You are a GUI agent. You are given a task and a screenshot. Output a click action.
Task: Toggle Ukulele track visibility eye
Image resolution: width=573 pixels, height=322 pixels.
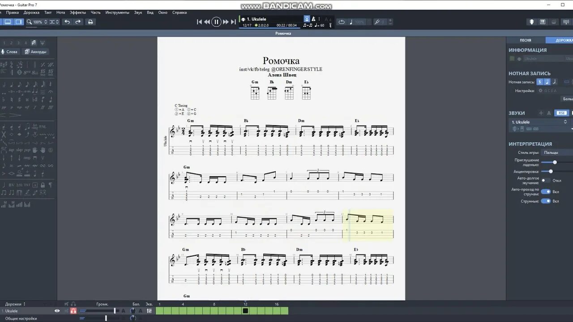click(57, 311)
